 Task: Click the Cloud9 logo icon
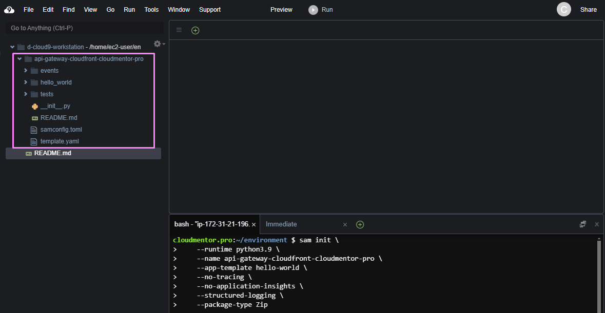[x=9, y=9]
